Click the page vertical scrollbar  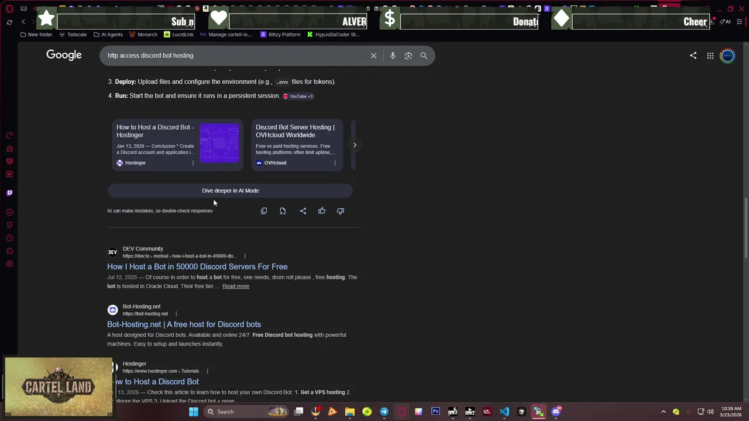pos(745,228)
